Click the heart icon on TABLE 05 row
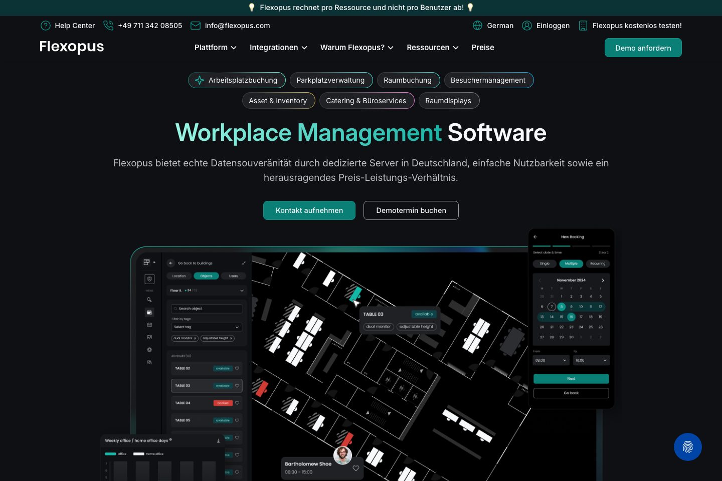 [237, 420]
